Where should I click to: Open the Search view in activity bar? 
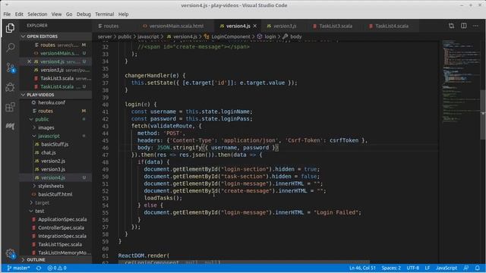pyautogui.click(x=10, y=47)
